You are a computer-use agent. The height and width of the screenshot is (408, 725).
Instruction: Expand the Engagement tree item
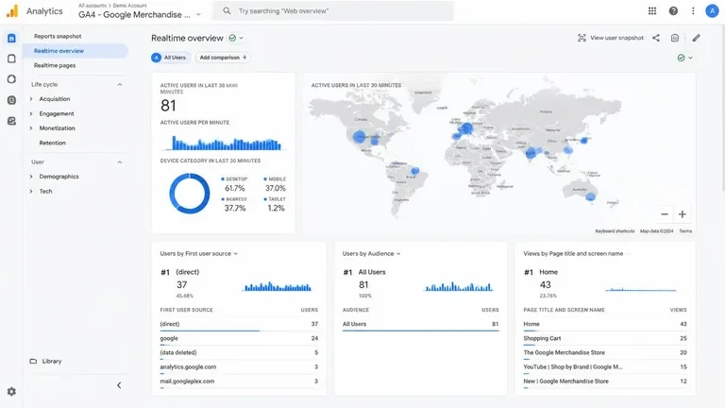pyautogui.click(x=31, y=113)
